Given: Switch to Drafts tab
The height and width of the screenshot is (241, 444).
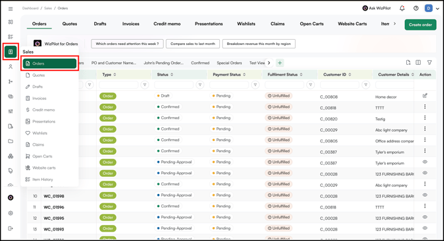Looking at the screenshot, I should [x=100, y=24].
